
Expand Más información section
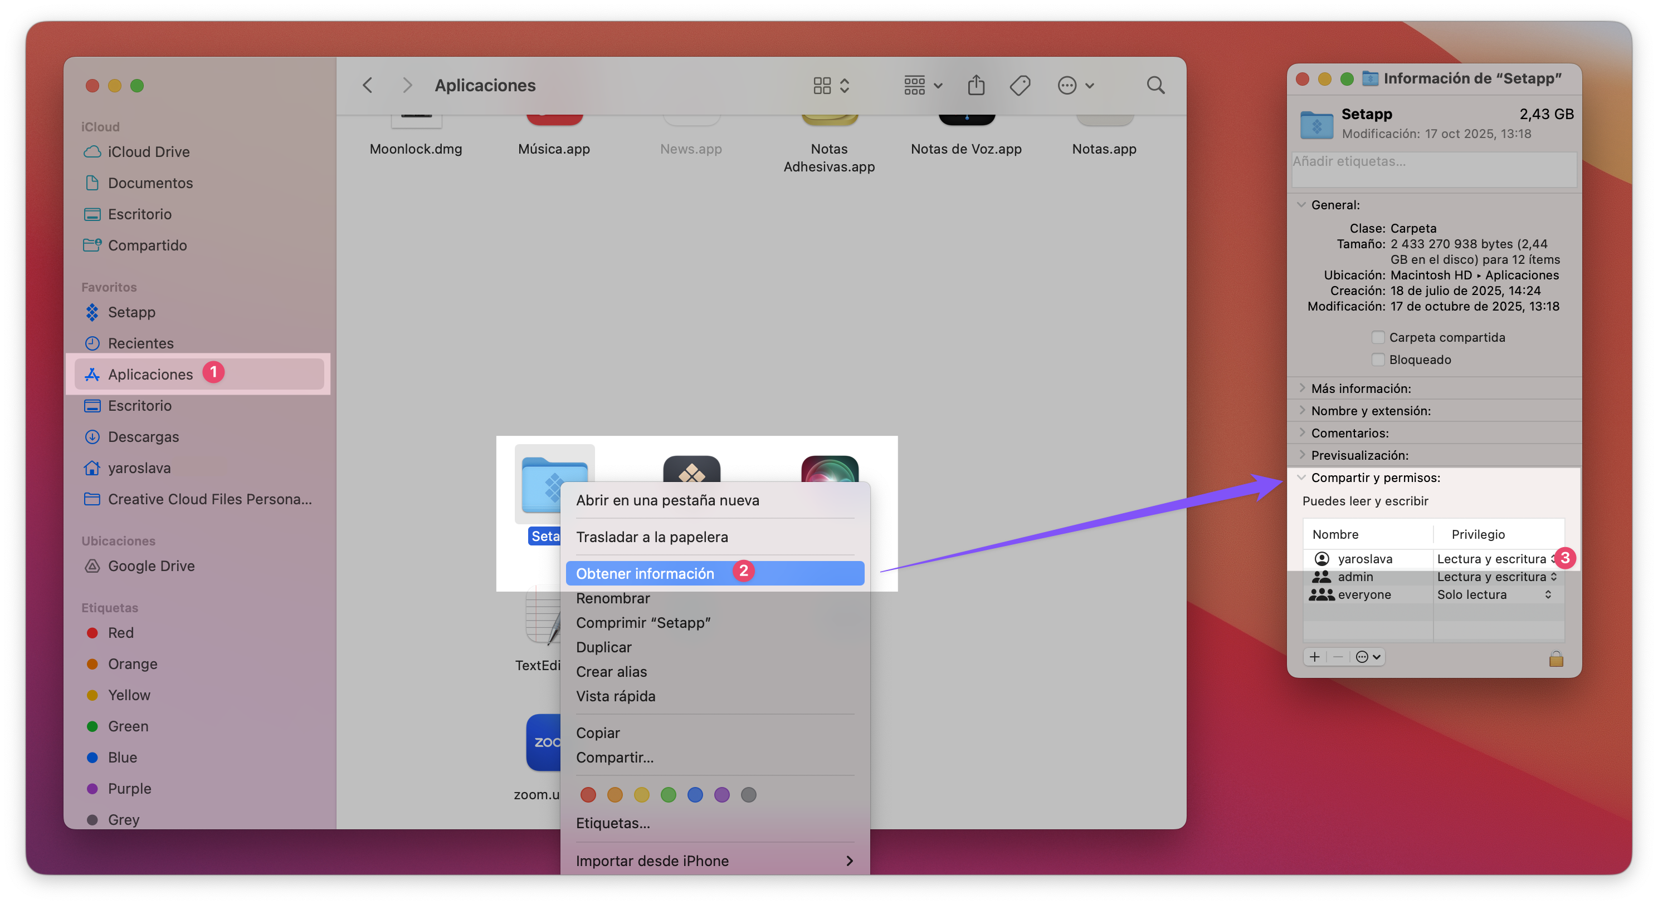pyautogui.click(x=1301, y=388)
